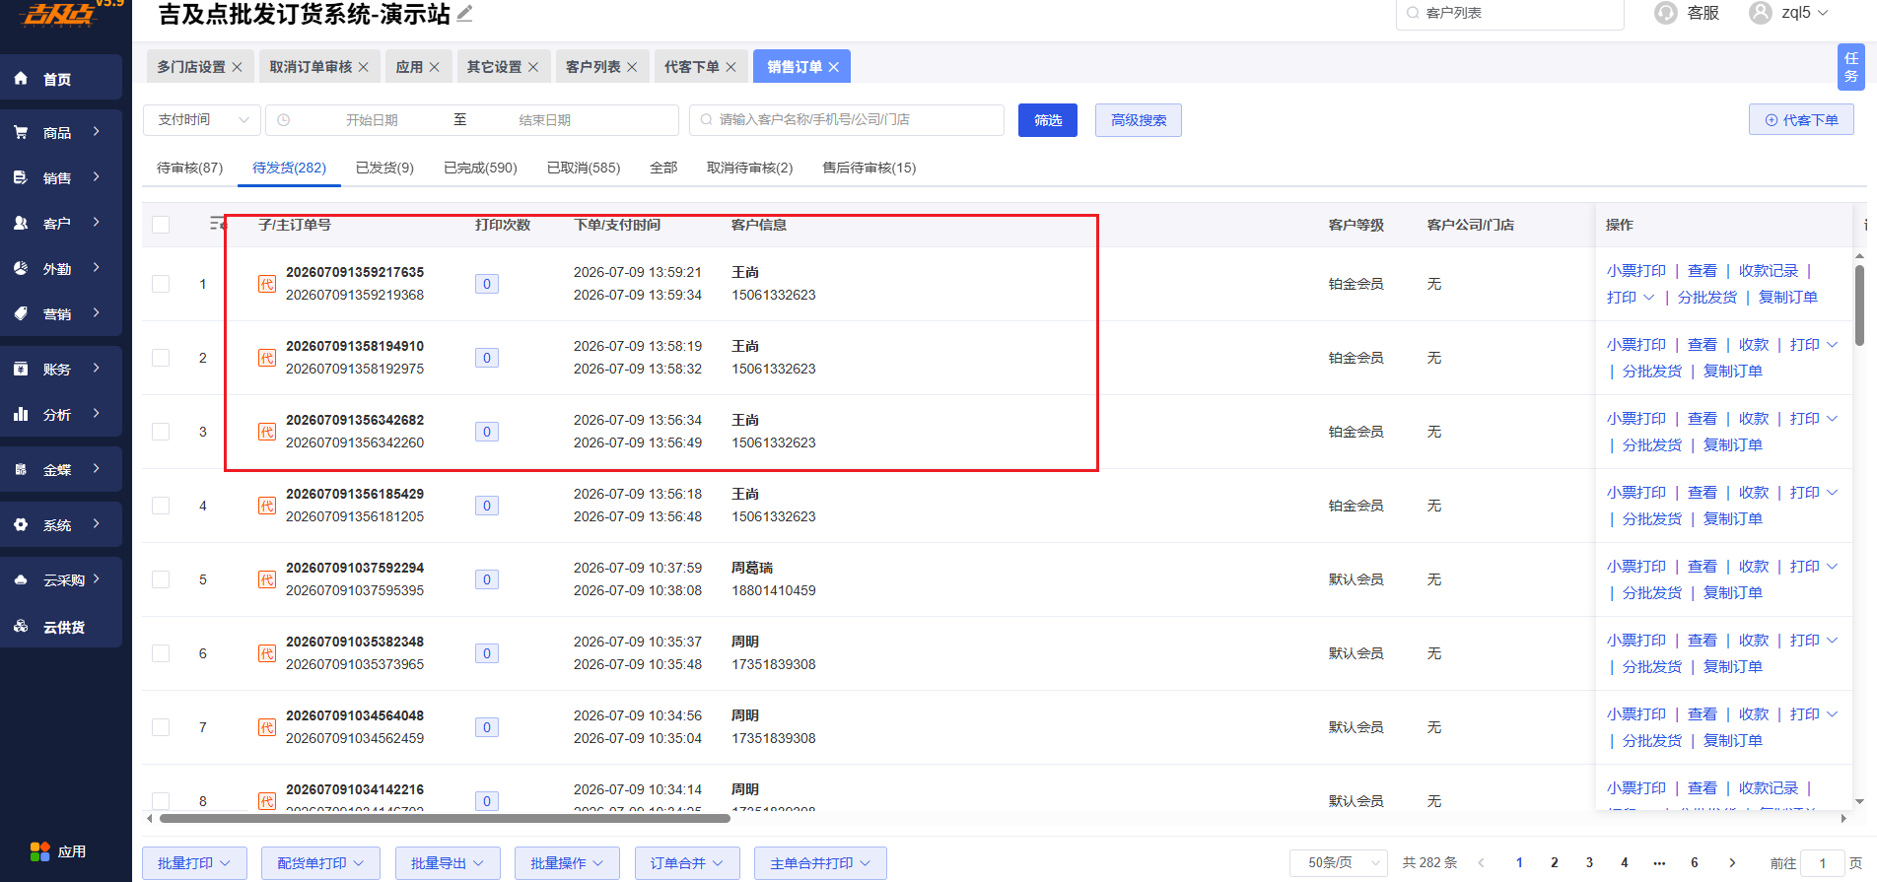1877x882 pixels.
Task: Open the customer service headset icon
Action: [x=1666, y=13]
